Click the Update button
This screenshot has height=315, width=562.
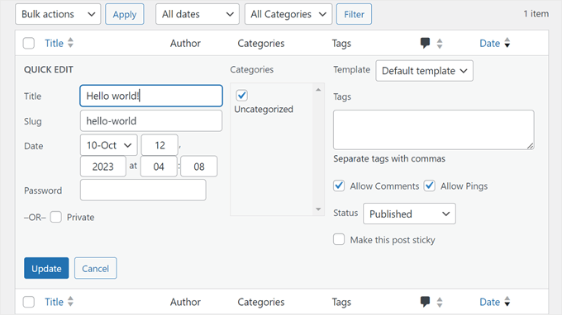(x=46, y=268)
